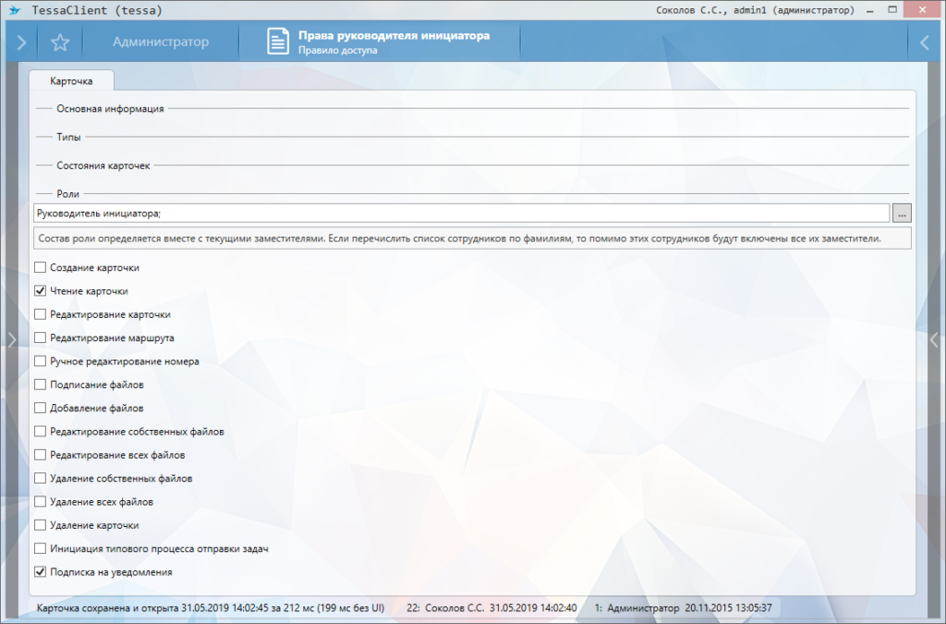Toggle the Удаление карточки checkbox

coord(41,525)
